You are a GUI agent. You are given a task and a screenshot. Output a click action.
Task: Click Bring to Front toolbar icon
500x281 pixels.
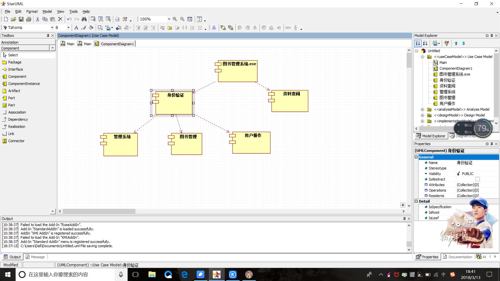223,28
